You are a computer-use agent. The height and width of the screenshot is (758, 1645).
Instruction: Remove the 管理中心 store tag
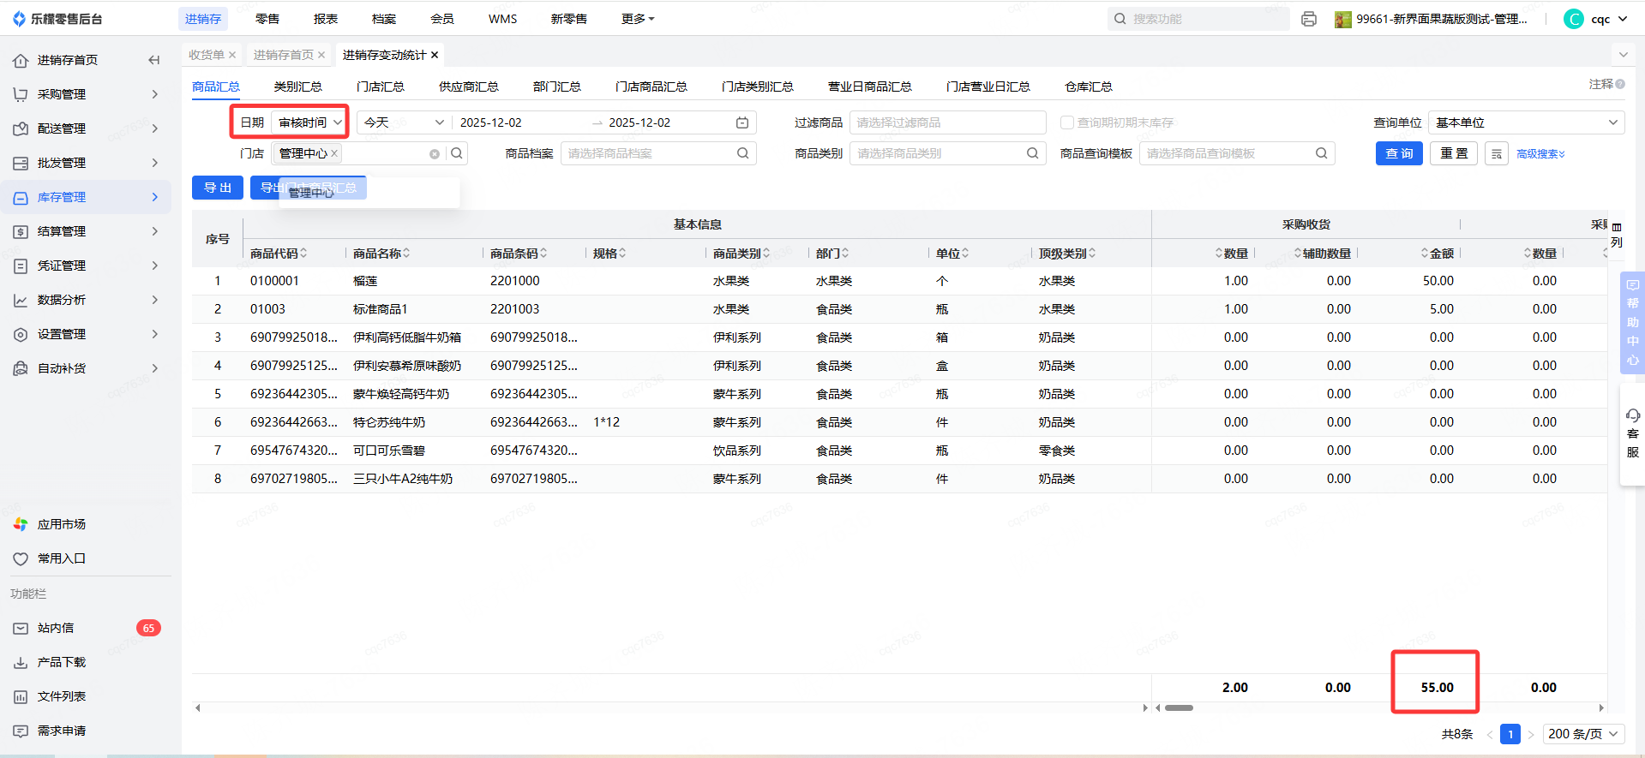point(334,153)
